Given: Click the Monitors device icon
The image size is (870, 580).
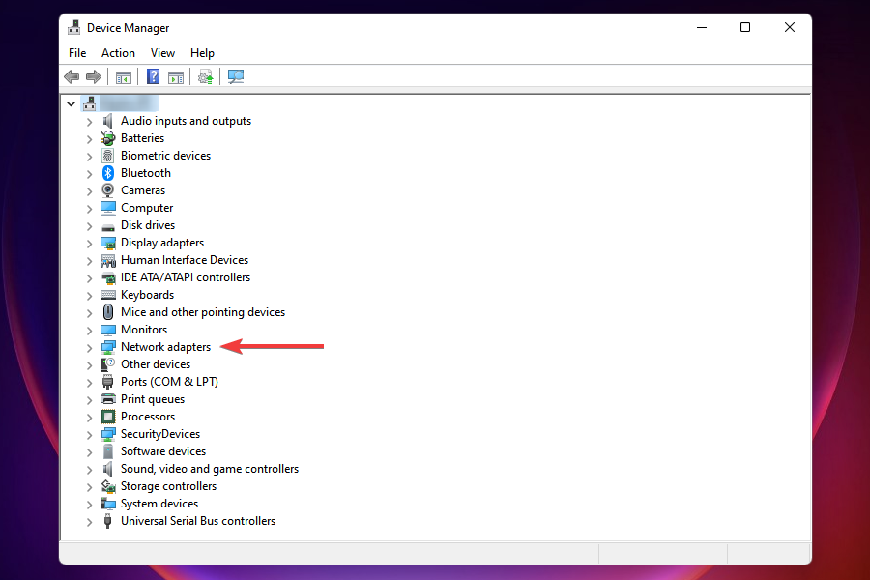Looking at the screenshot, I should click(106, 329).
